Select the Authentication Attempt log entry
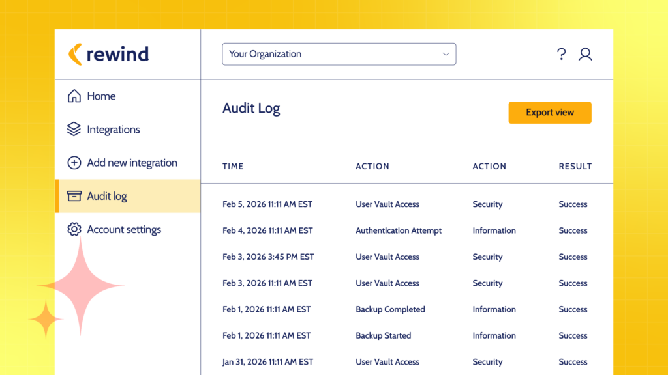Viewport: 668px width, 375px height. [399, 230]
